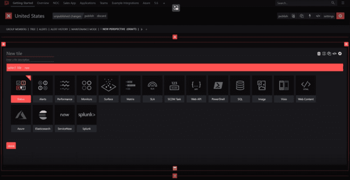This screenshot has width=350, height=180.
Task: Open the tile's JSON code editor icon
Action: click(334, 54)
